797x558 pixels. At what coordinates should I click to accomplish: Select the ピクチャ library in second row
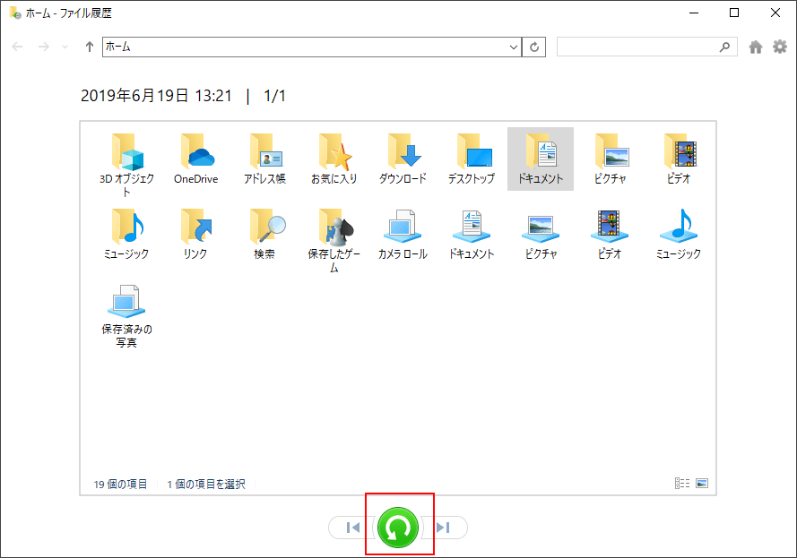pyautogui.click(x=541, y=234)
